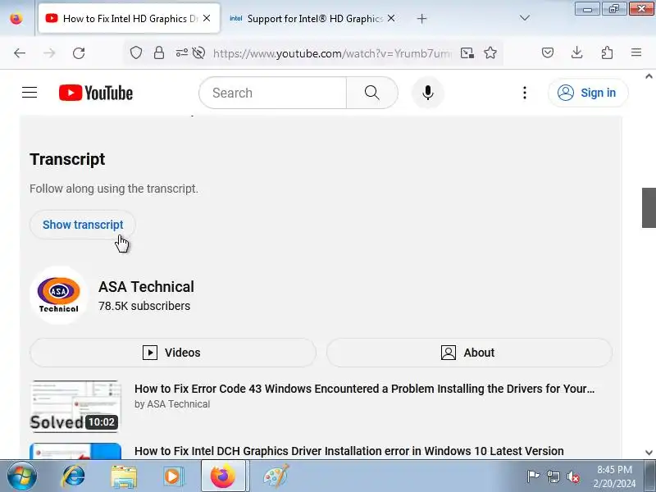Click the taskbar clock showing 8:45 PM
This screenshot has width=656, height=492.
tap(614, 476)
